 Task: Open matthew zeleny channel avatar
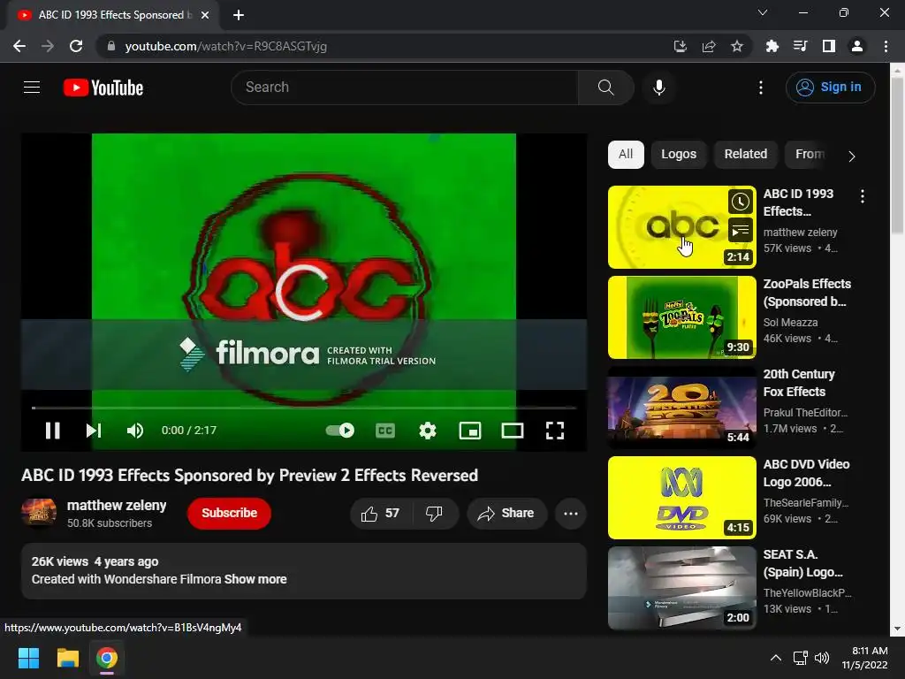[39, 514]
